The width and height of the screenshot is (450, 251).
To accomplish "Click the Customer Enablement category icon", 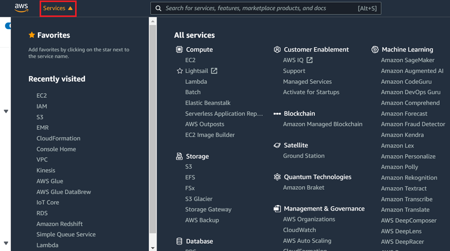I will click(277, 50).
